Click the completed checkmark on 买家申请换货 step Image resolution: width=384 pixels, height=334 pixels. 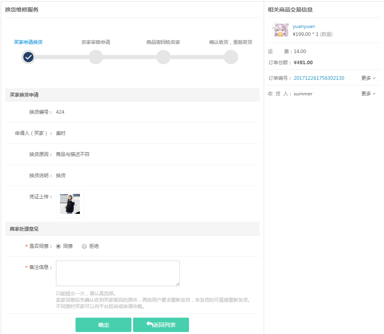[28, 57]
